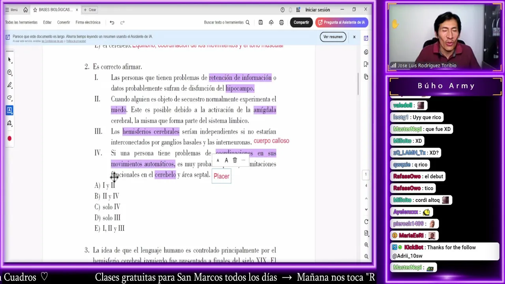Open page display options icon

coord(366,233)
